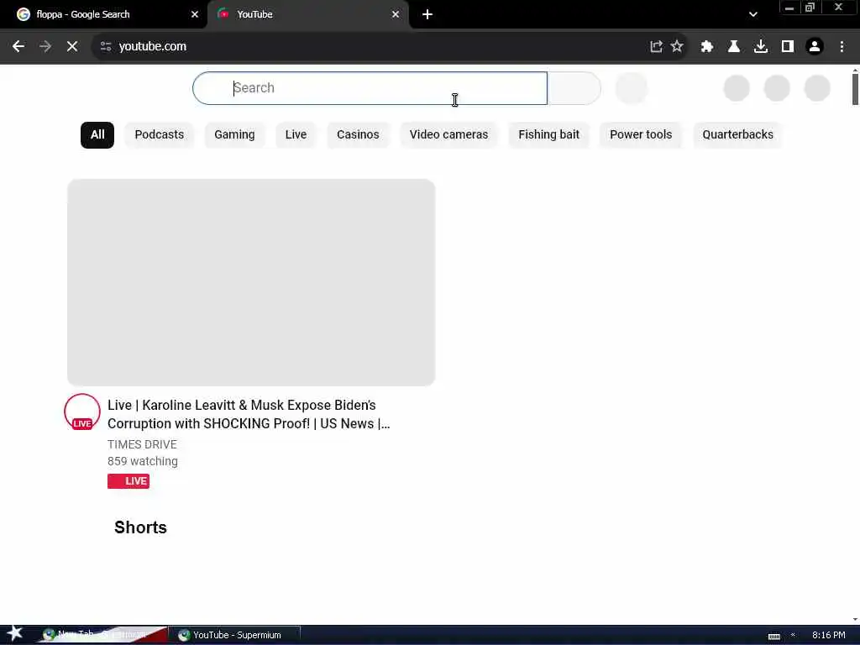Image resolution: width=860 pixels, height=645 pixels.
Task: Click the search submit button
Action: coord(574,87)
